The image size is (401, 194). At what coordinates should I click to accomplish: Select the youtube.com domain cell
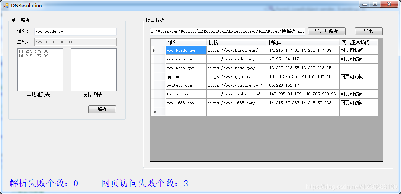click(x=186, y=85)
